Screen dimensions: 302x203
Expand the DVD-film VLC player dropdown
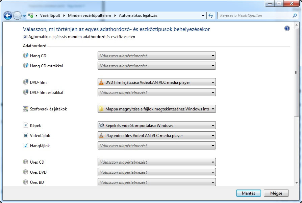[x=156, y=82]
